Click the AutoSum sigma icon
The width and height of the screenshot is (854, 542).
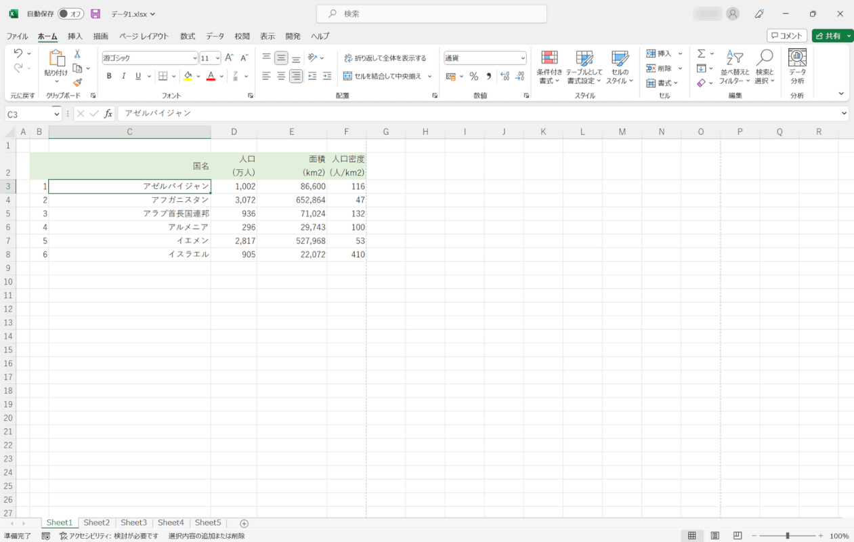pos(702,54)
